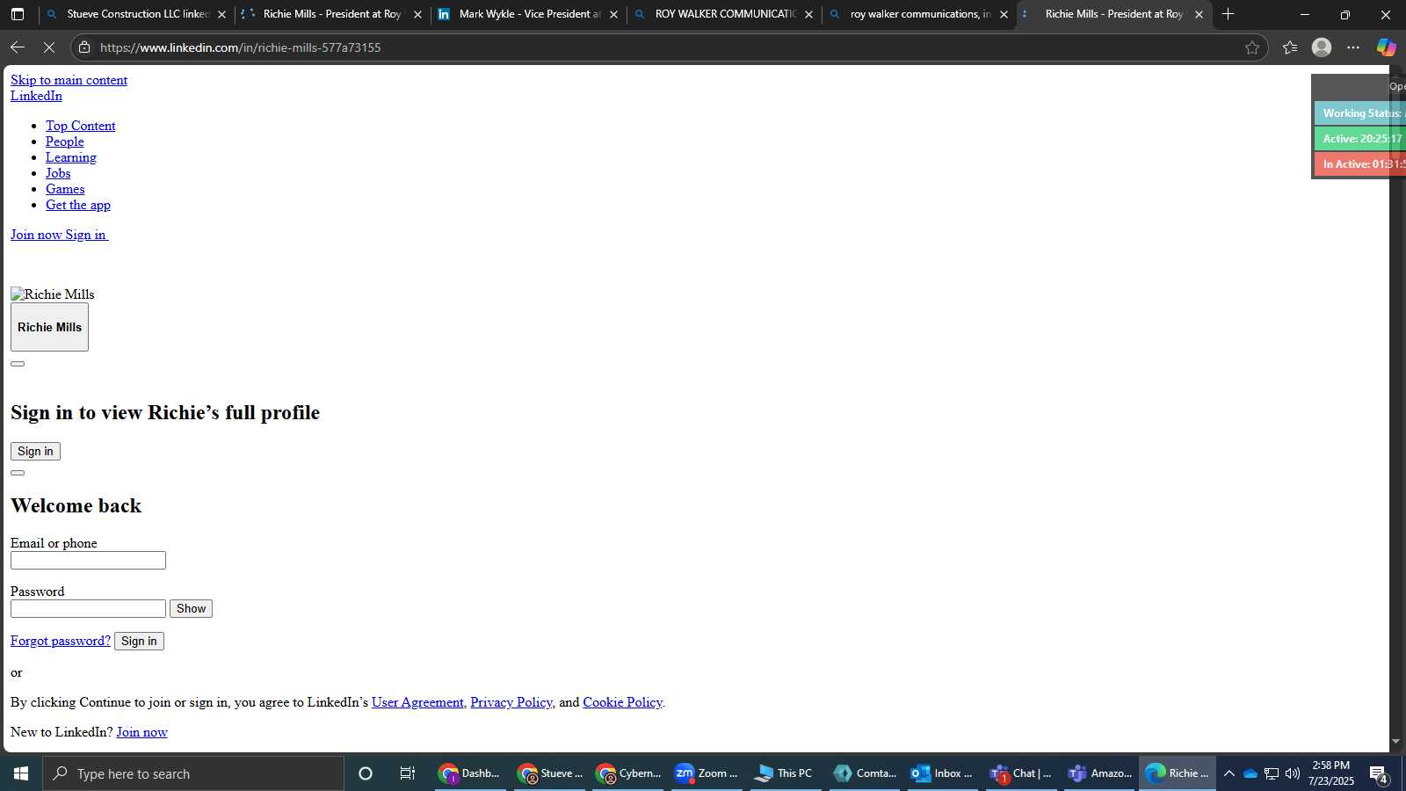Click the Richie Mills name button
The height and width of the screenshot is (791, 1406).
click(x=49, y=327)
